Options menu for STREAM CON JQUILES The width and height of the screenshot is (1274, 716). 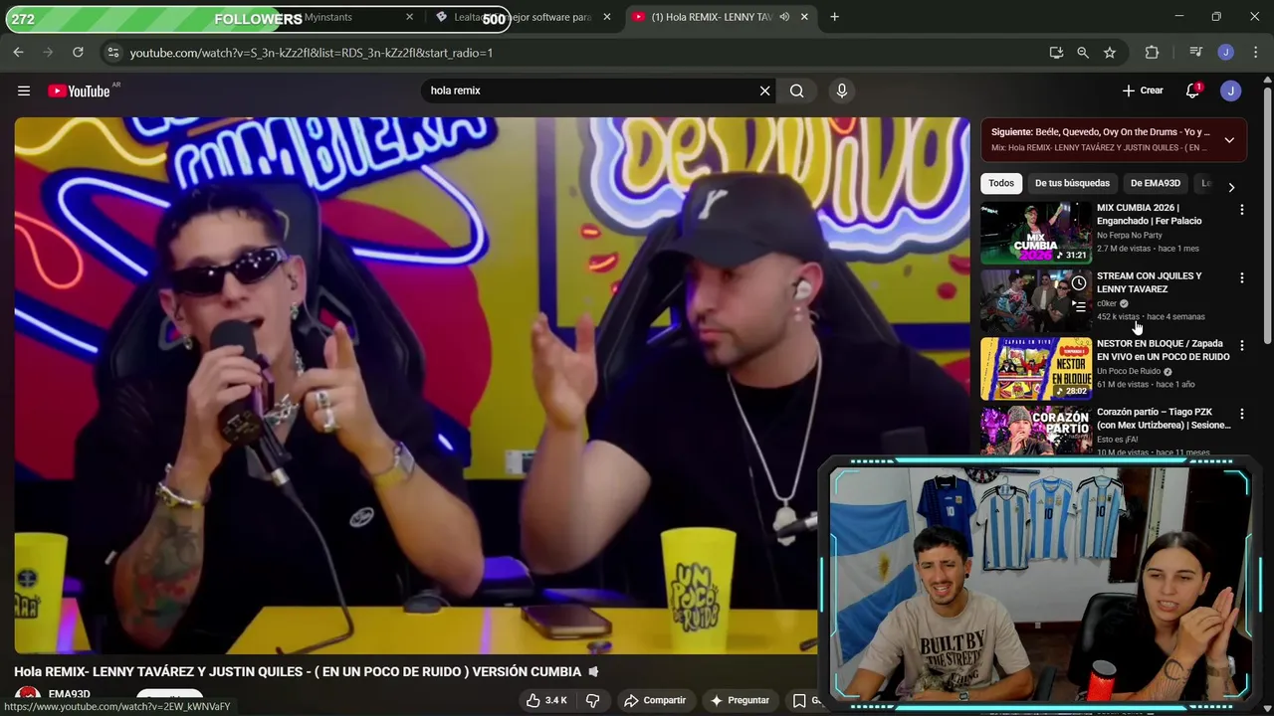(1241, 277)
